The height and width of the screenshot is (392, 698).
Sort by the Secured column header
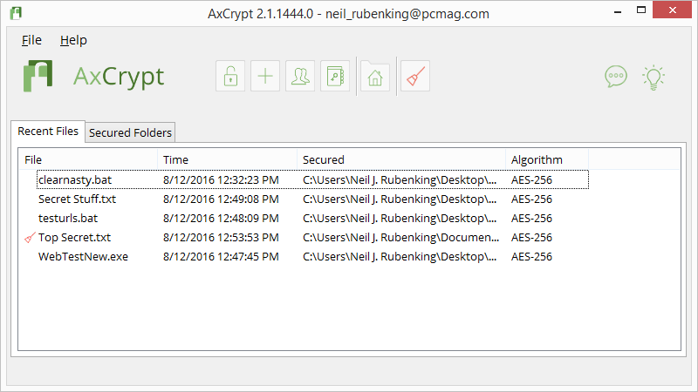401,159
